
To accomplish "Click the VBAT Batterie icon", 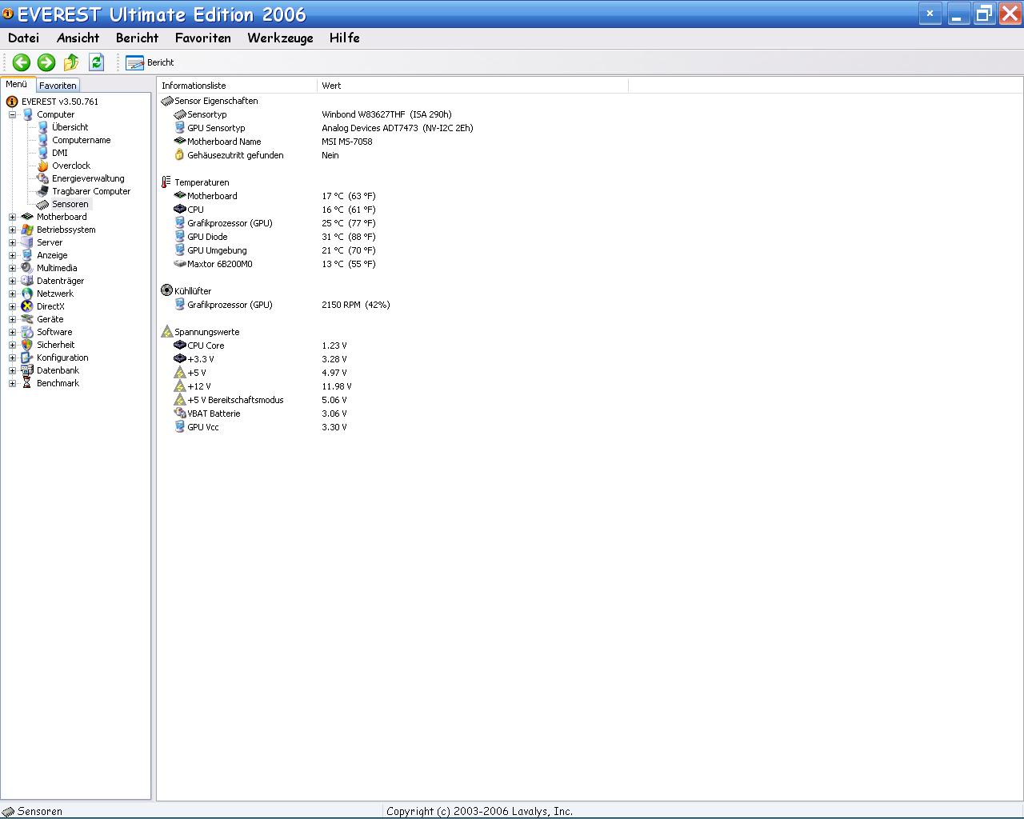I will click(x=180, y=413).
